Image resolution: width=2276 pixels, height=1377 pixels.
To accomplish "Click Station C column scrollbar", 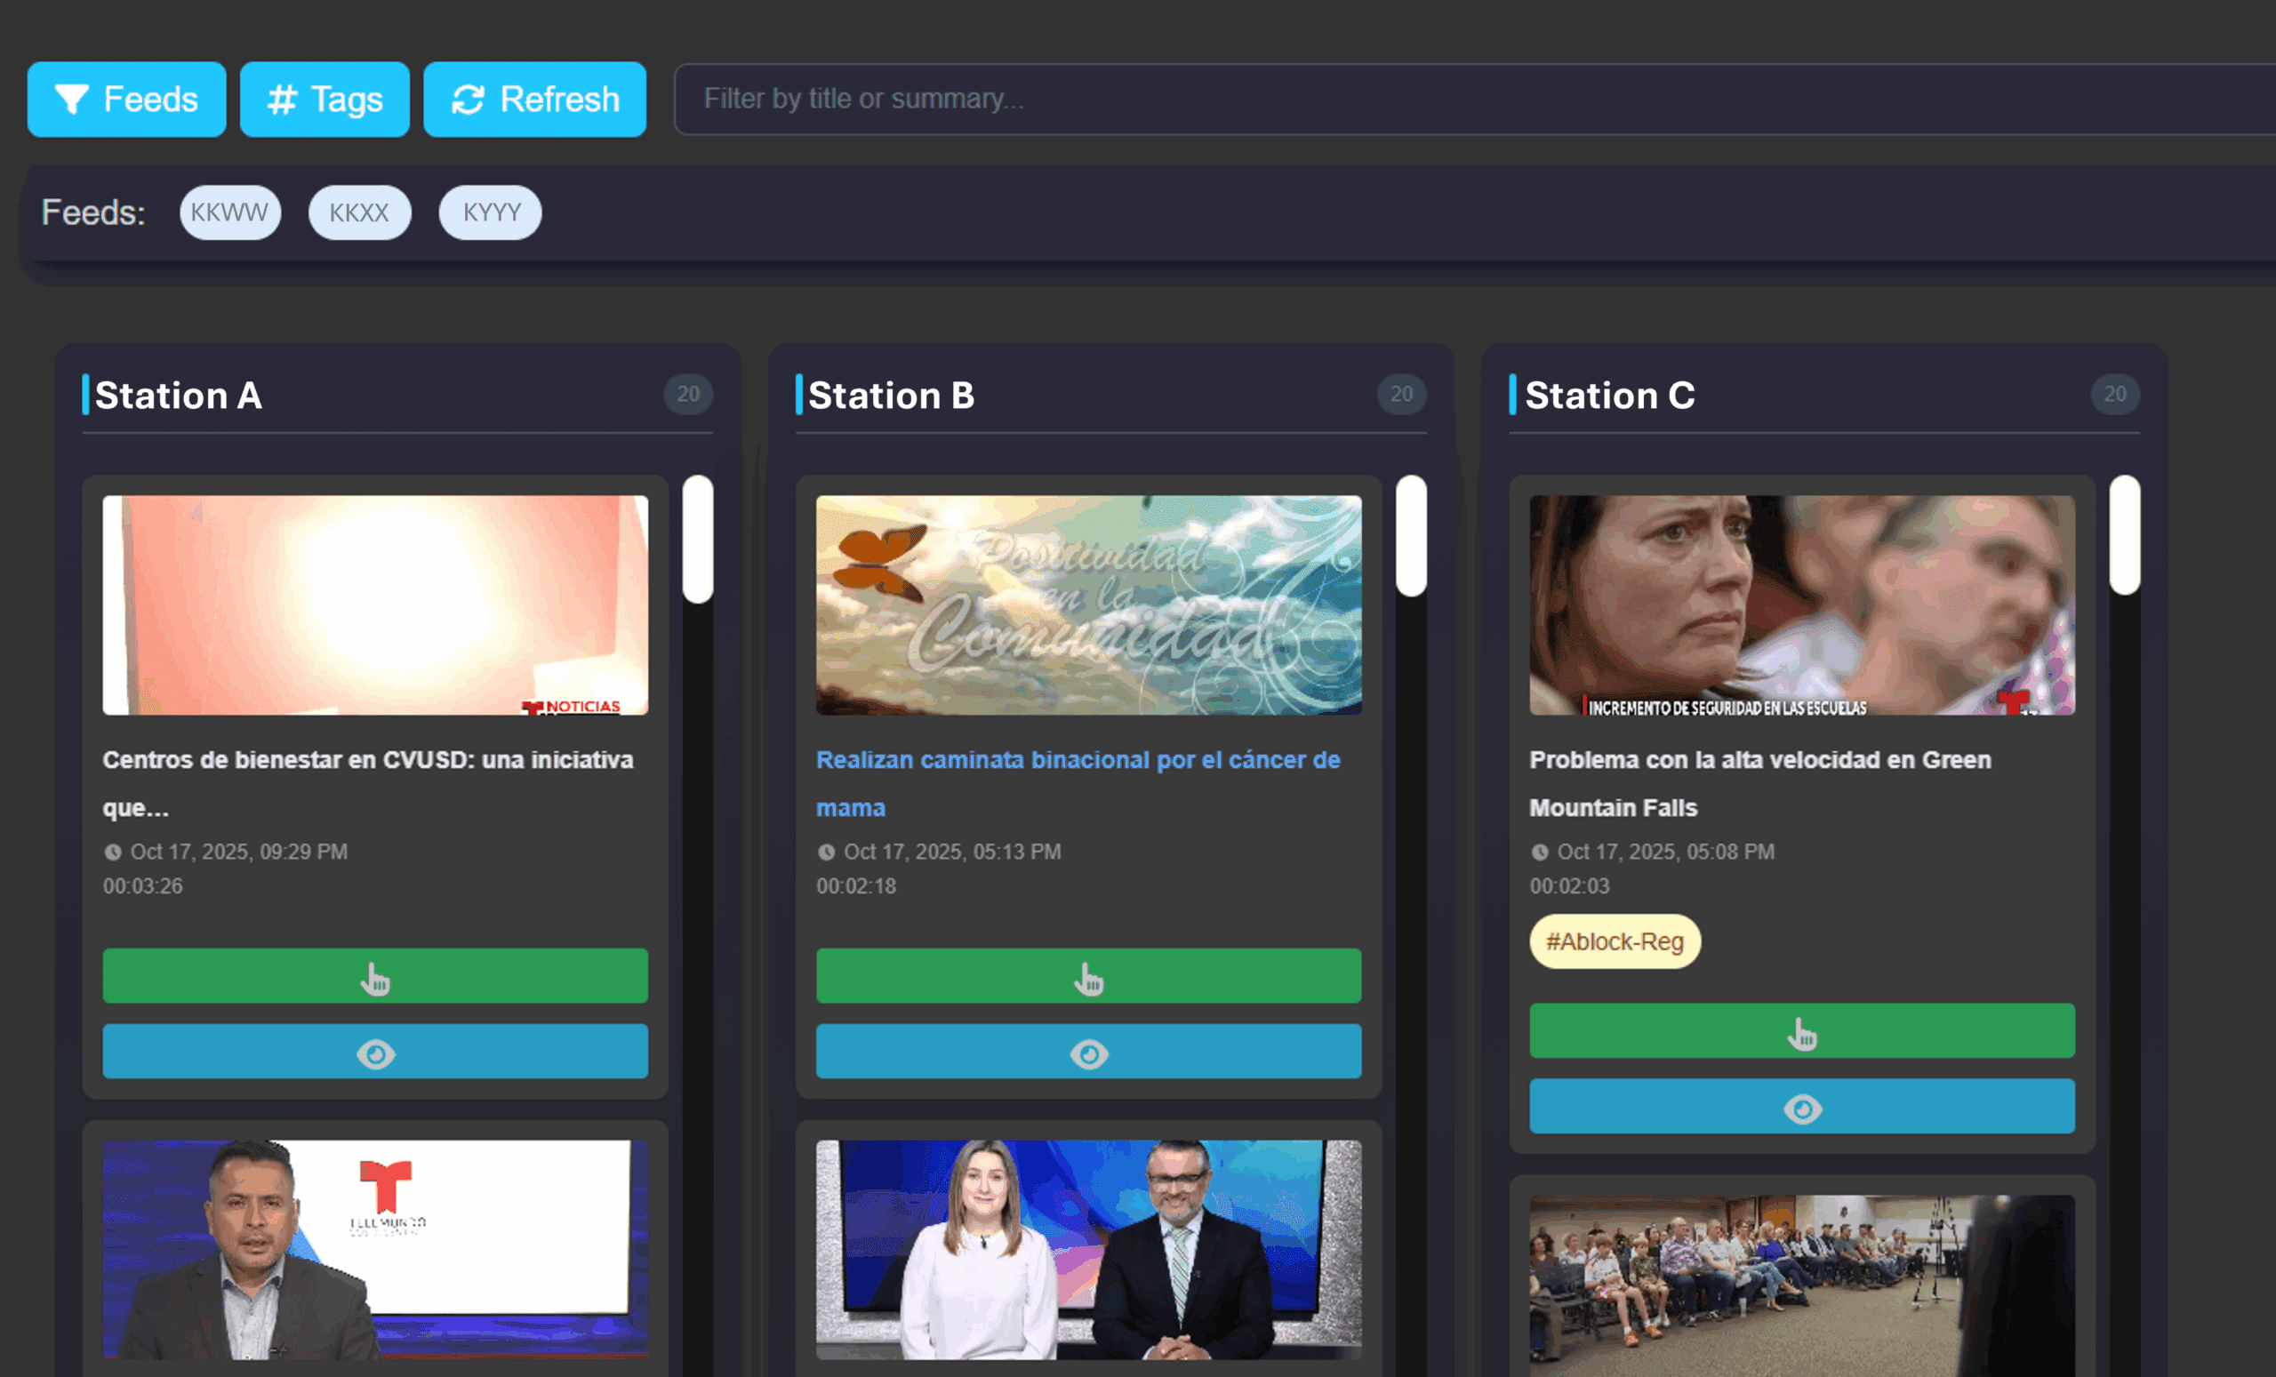I will point(2125,536).
